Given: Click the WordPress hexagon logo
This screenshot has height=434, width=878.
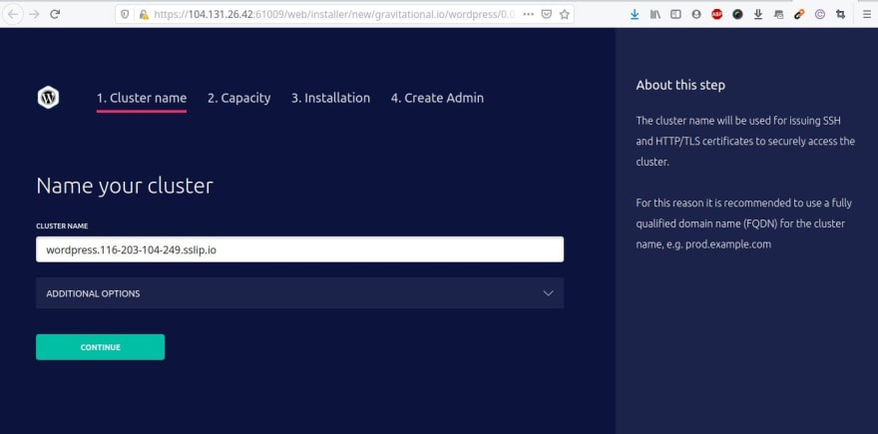Looking at the screenshot, I should (48, 98).
